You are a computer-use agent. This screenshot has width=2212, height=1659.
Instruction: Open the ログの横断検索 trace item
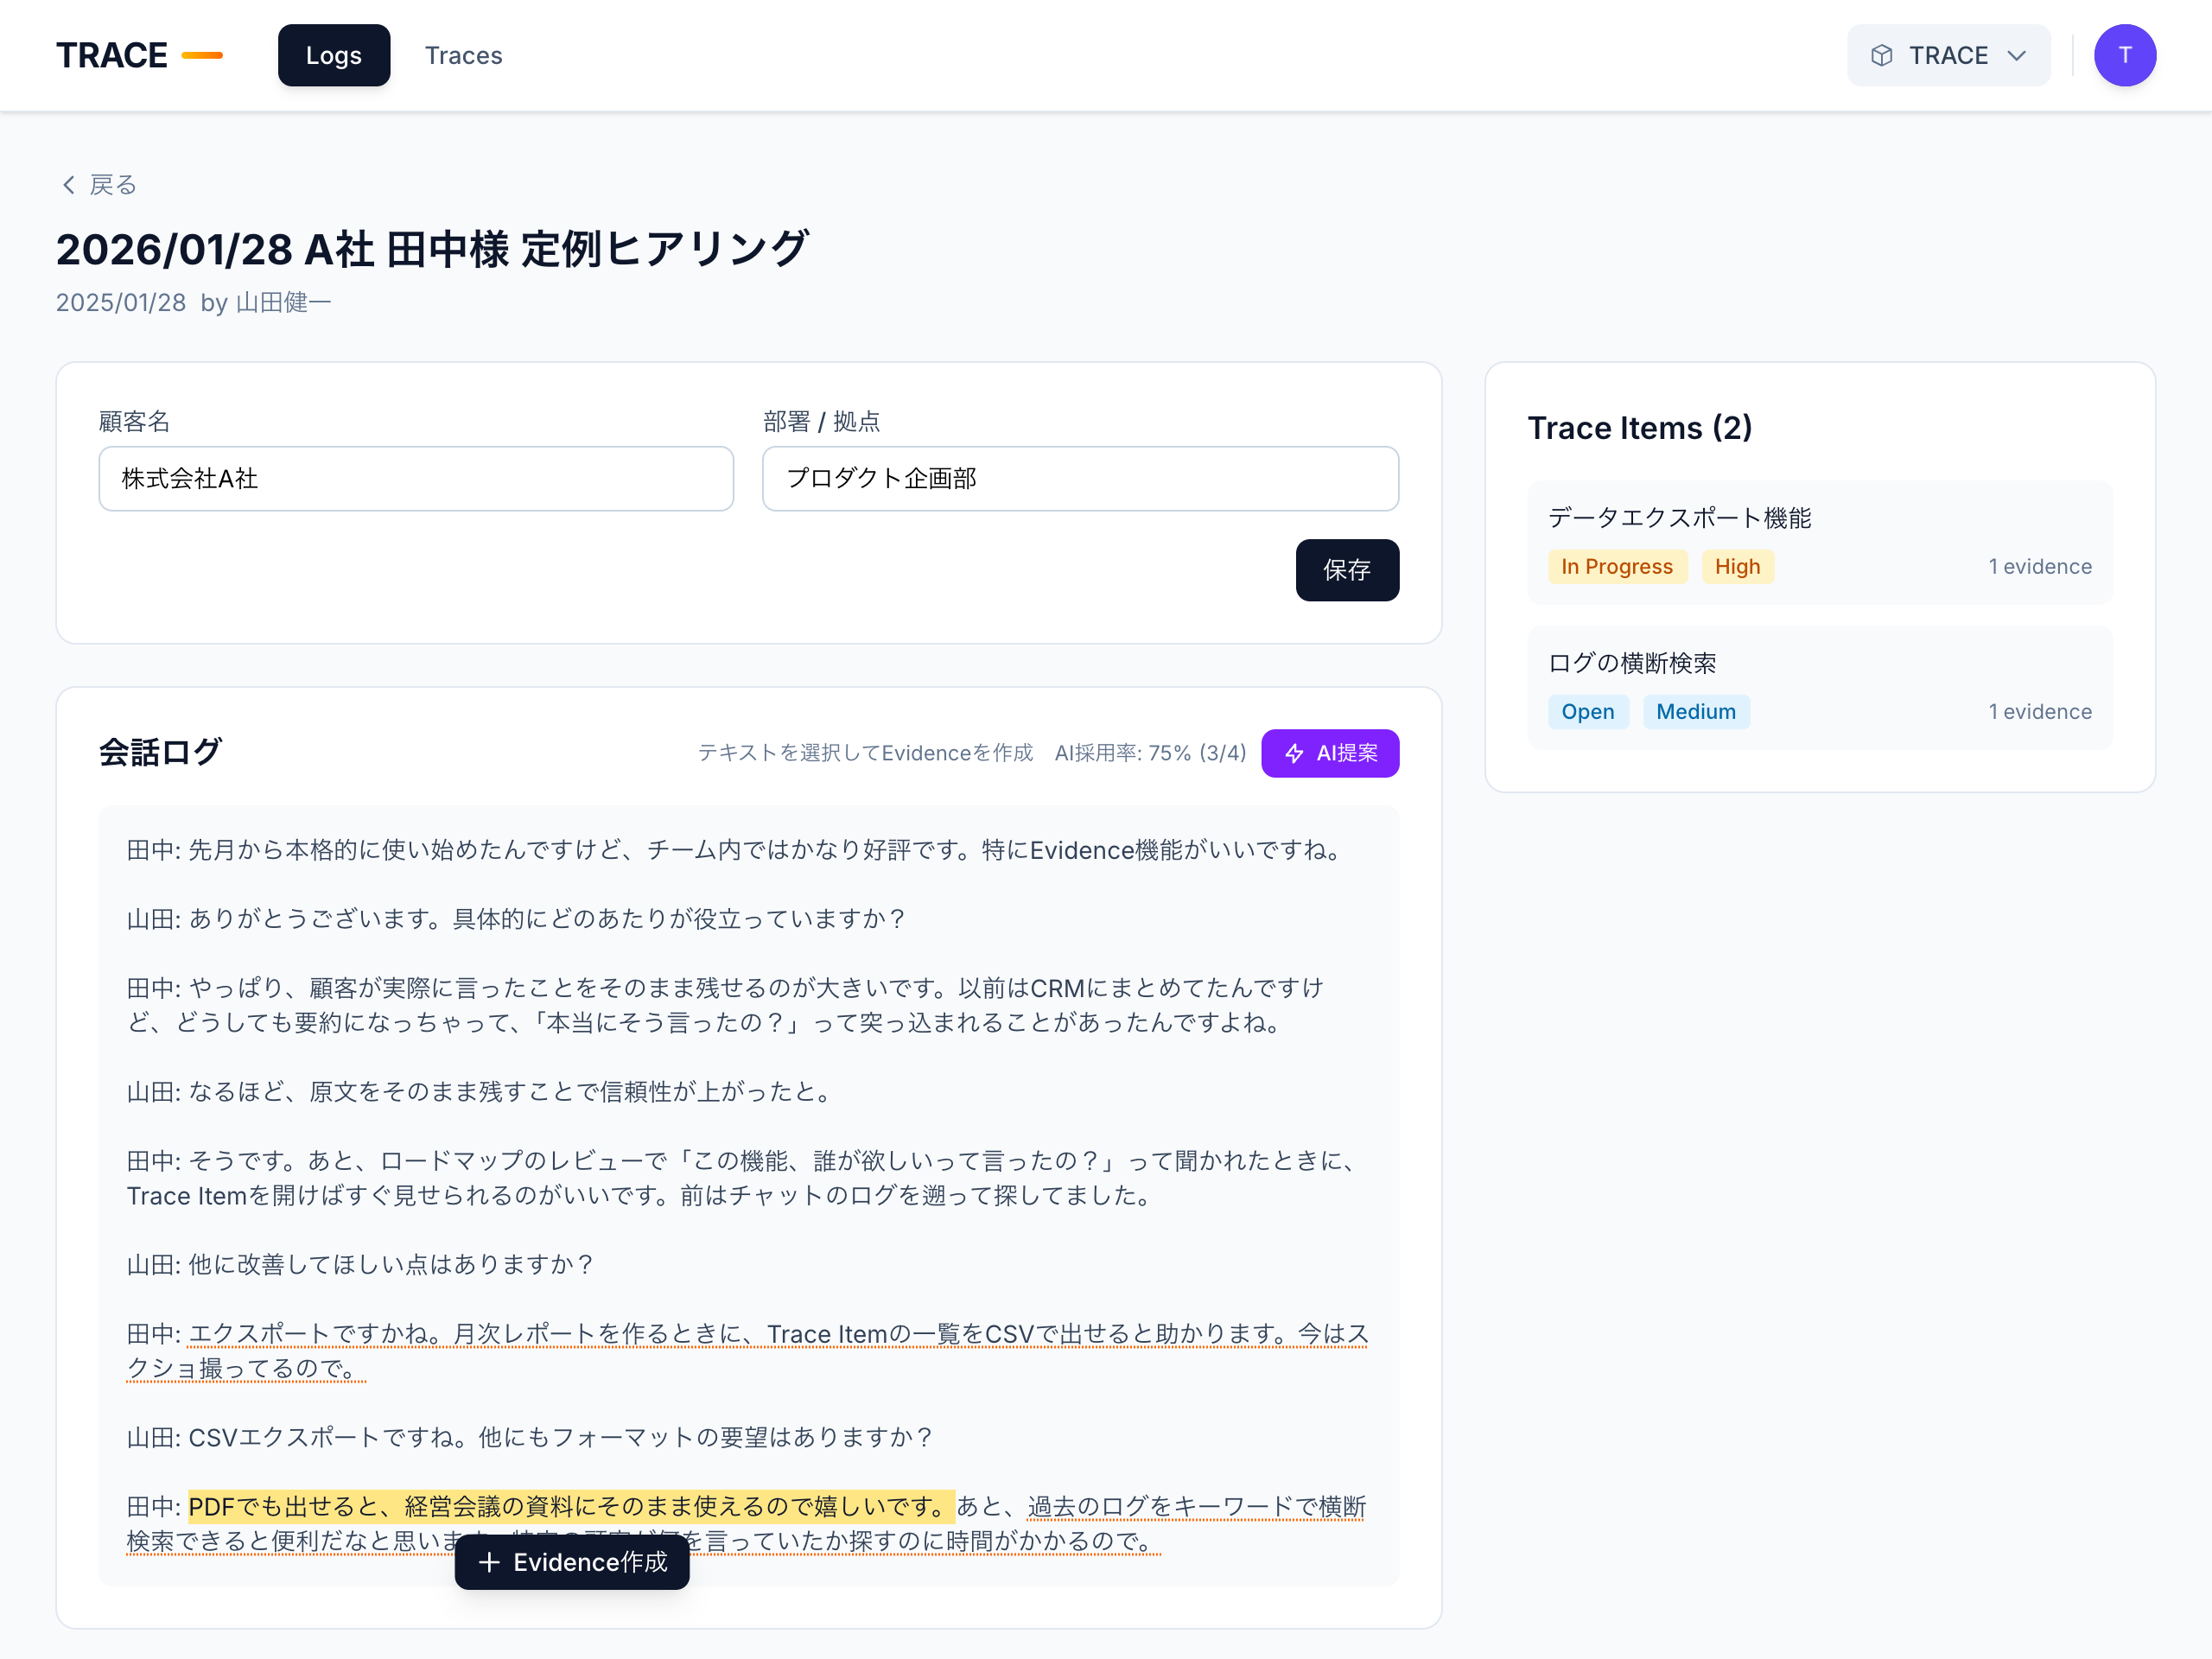coord(1820,688)
